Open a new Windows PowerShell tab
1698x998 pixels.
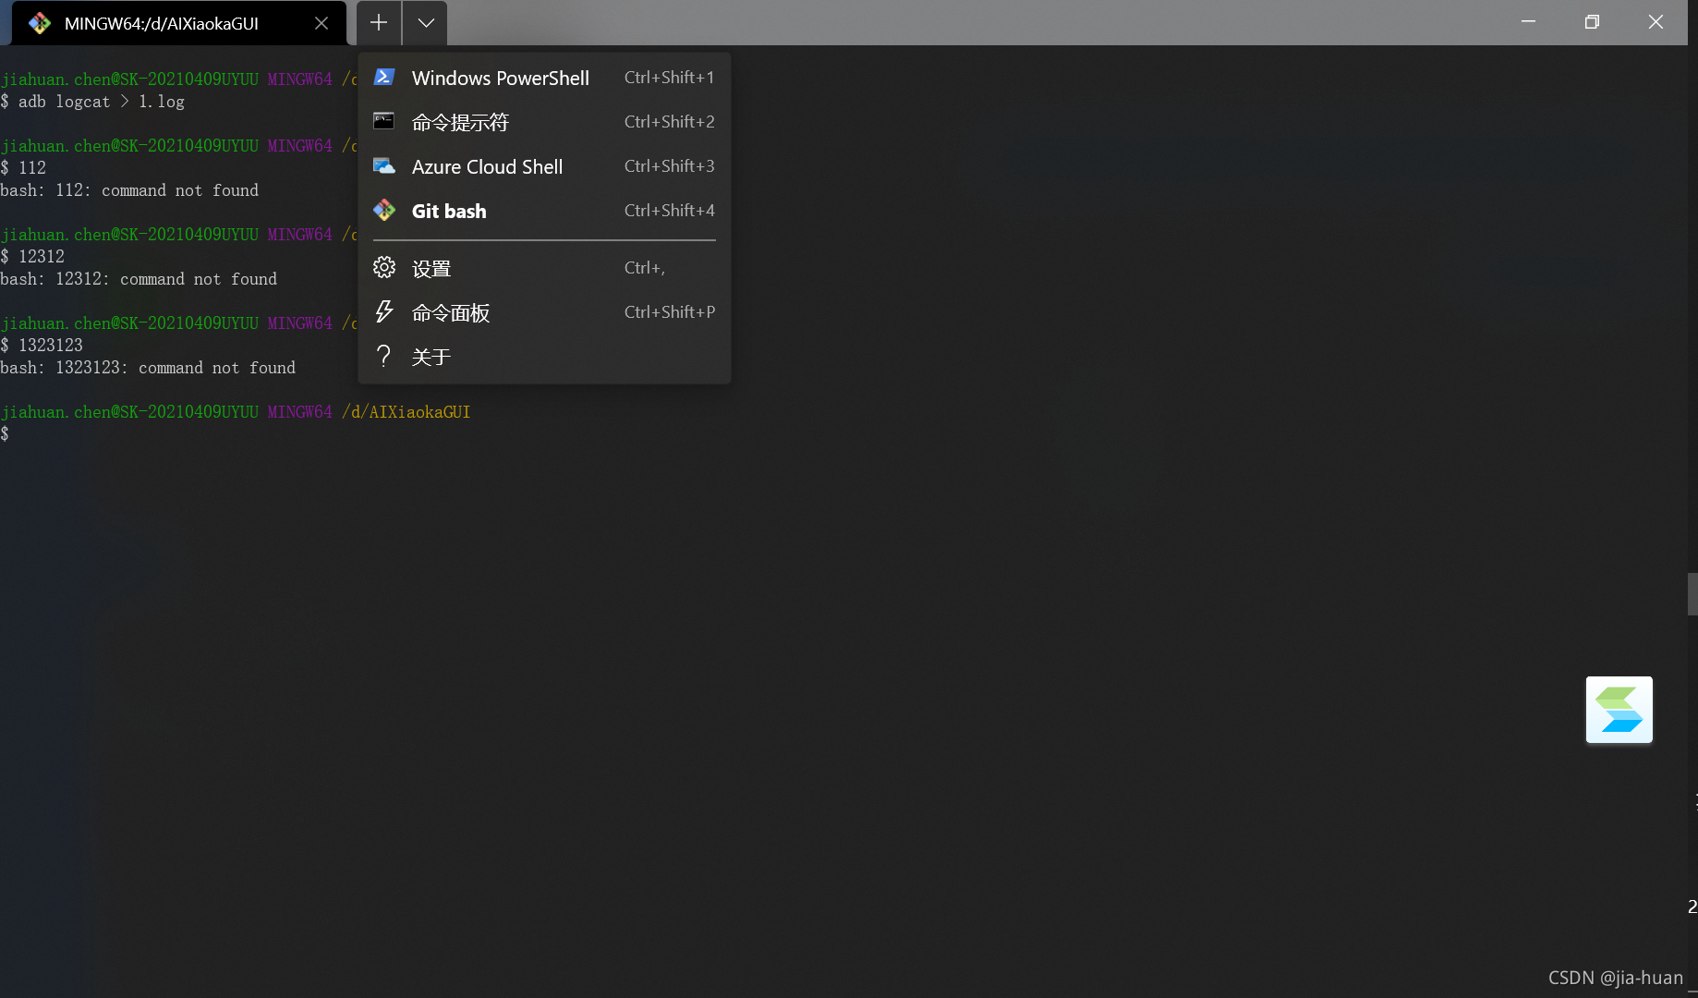click(544, 78)
